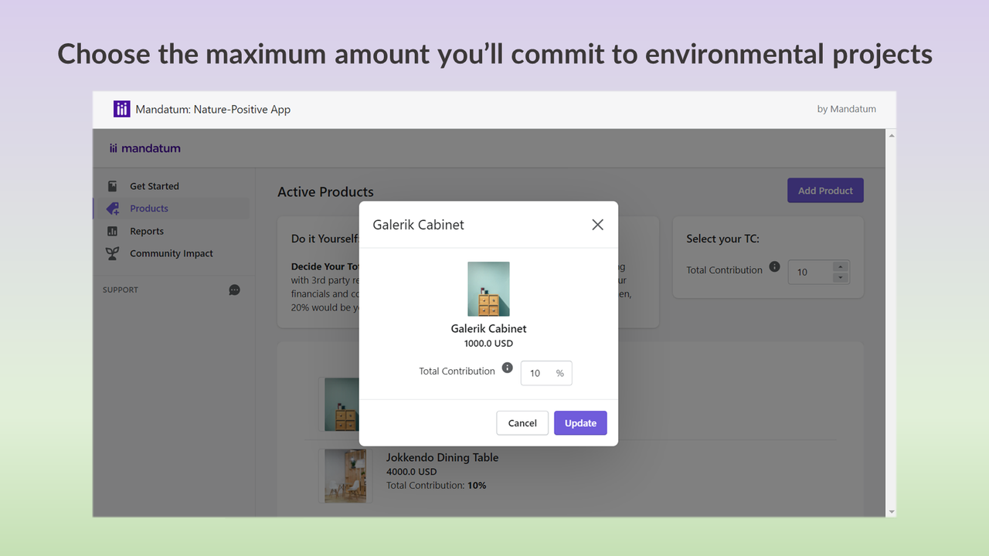Screen dimensions: 989x556
Task: Click the page scrollbar on the right
Action: coord(891,324)
